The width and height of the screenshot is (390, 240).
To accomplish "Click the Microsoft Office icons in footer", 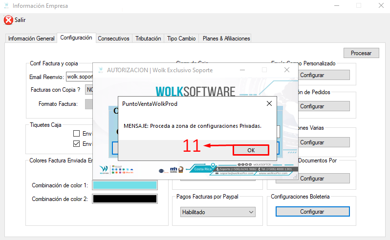I will 122,170.
